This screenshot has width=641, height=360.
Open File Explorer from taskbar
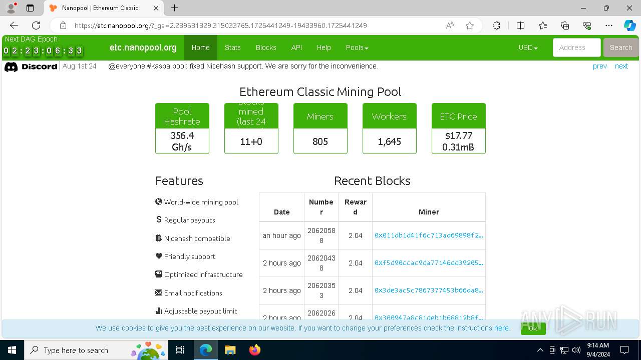coord(230,350)
